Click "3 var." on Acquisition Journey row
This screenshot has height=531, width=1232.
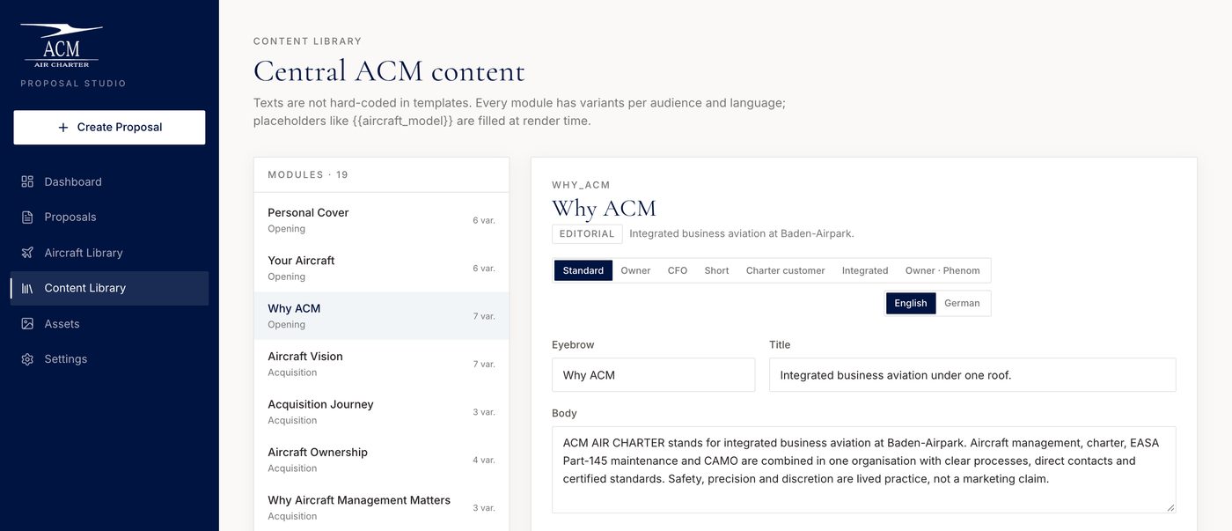point(484,412)
